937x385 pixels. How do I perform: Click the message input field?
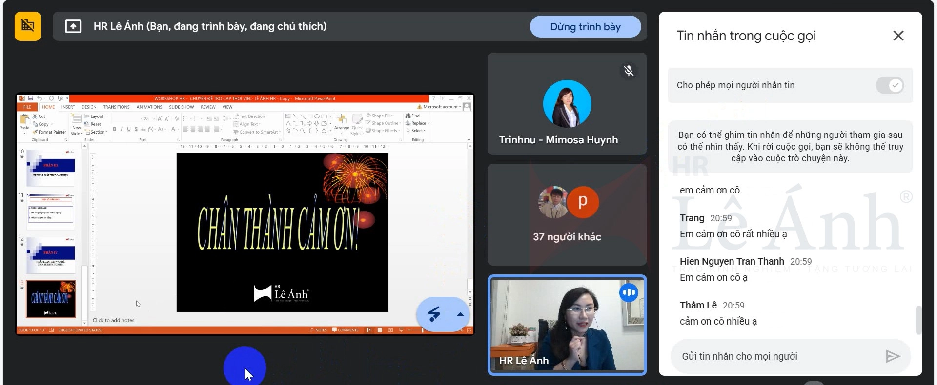point(781,356)
